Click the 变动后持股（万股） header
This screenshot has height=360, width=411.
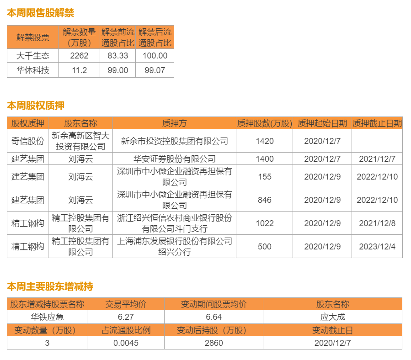(x=214, y=330)
